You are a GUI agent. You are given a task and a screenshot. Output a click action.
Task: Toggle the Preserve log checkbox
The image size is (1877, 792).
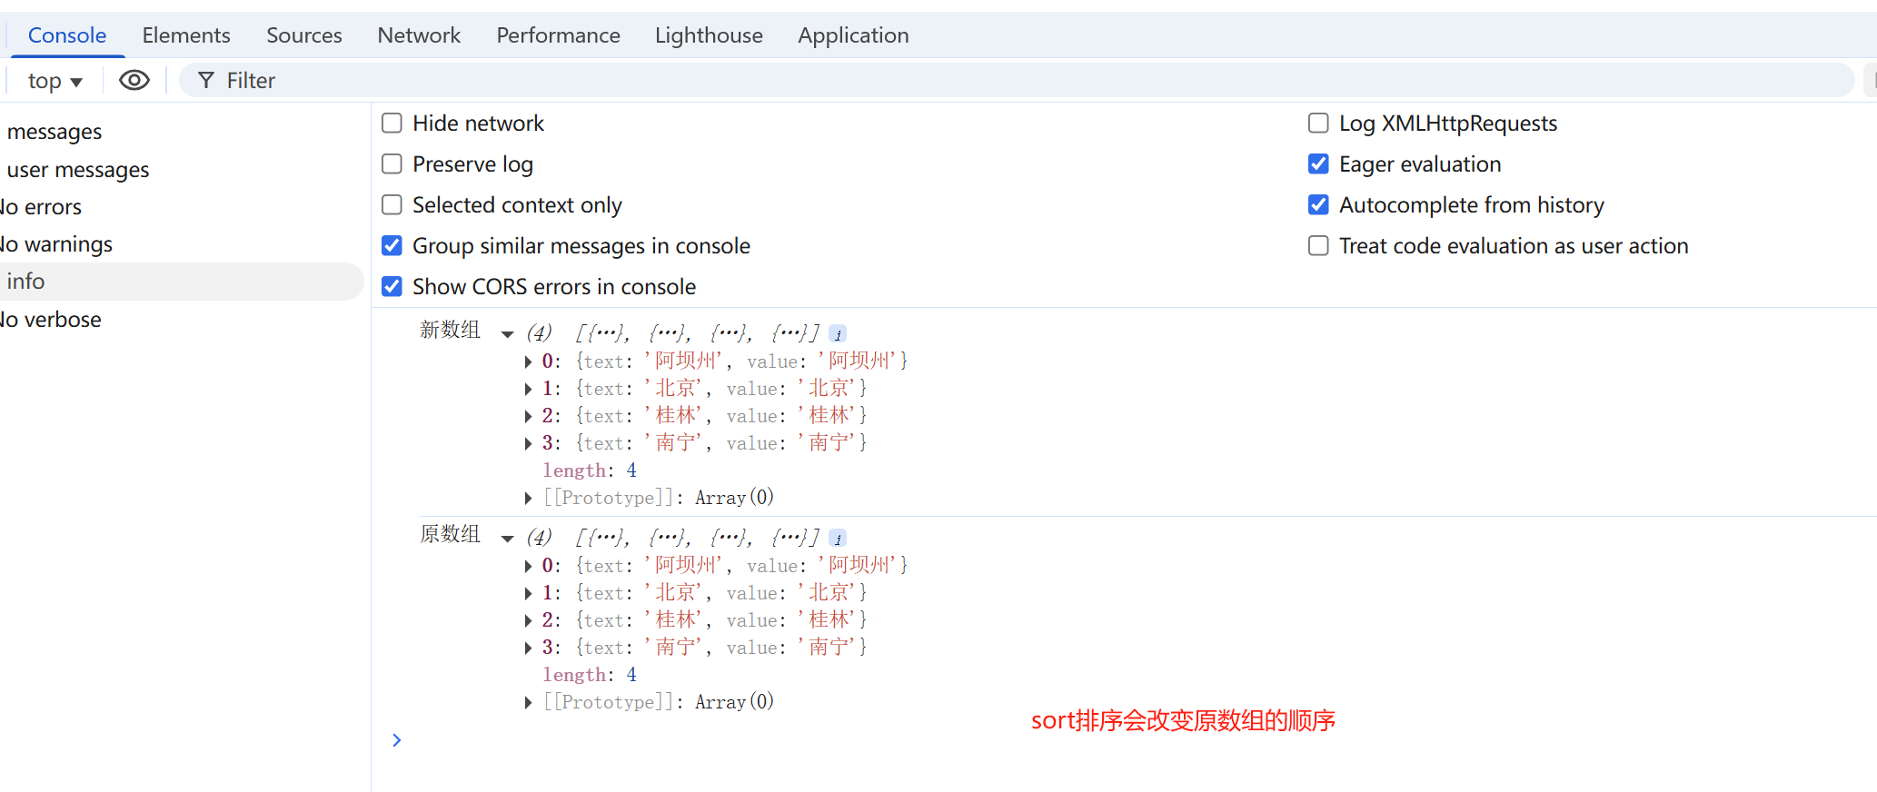[392, 164]
